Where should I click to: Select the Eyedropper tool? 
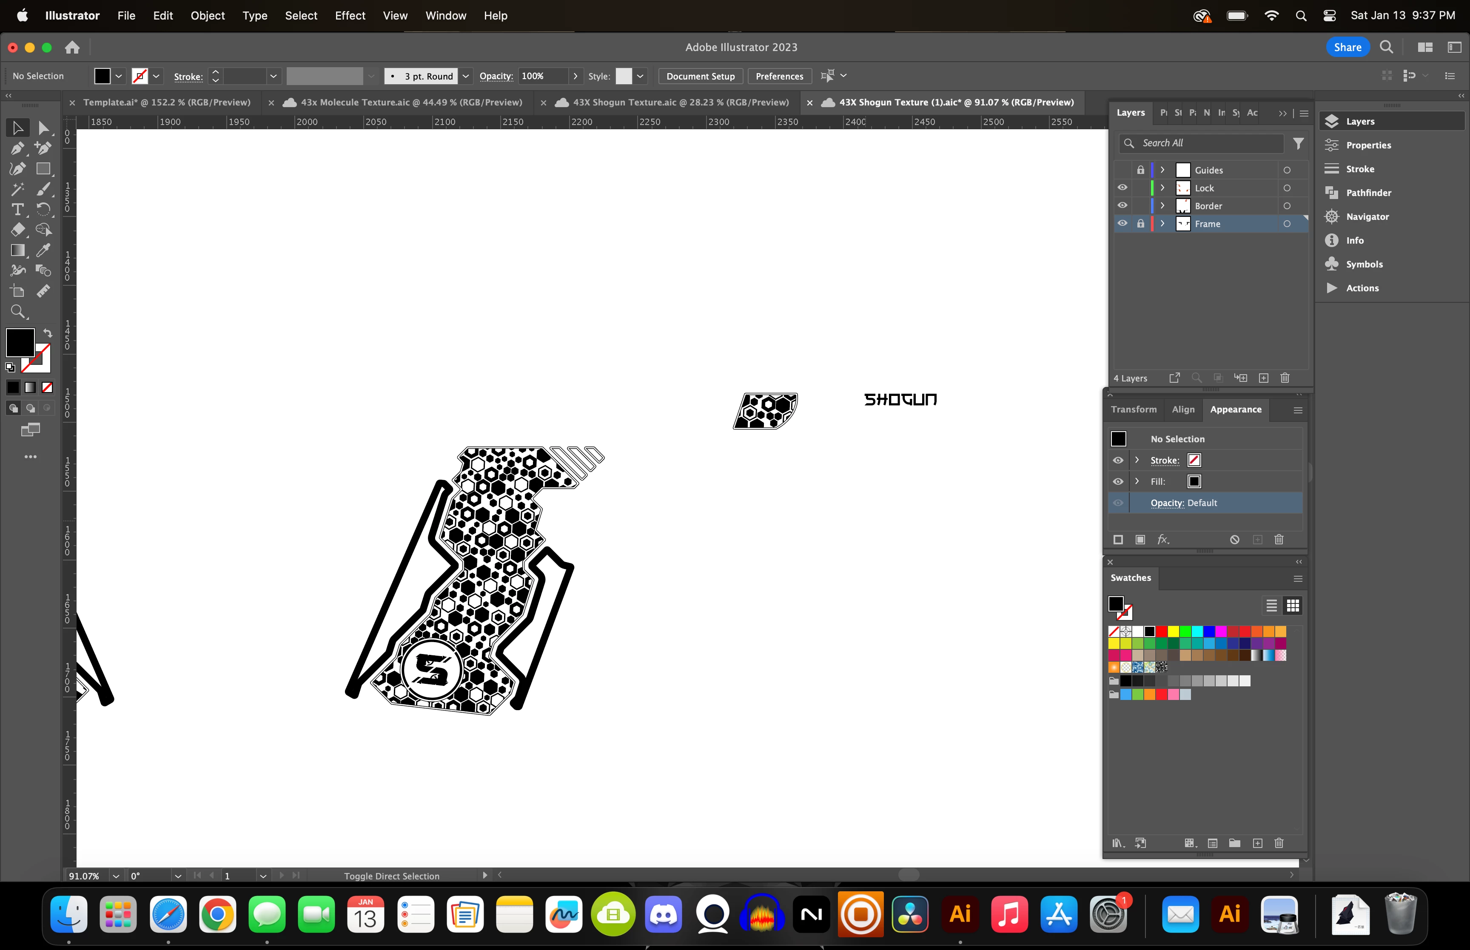(43, 250)
